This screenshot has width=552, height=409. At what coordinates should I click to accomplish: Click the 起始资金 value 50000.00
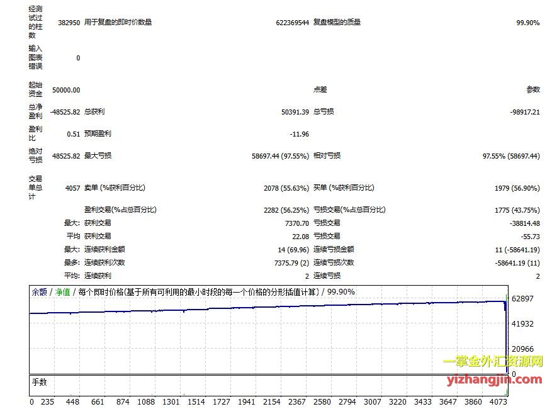point(66,90)
